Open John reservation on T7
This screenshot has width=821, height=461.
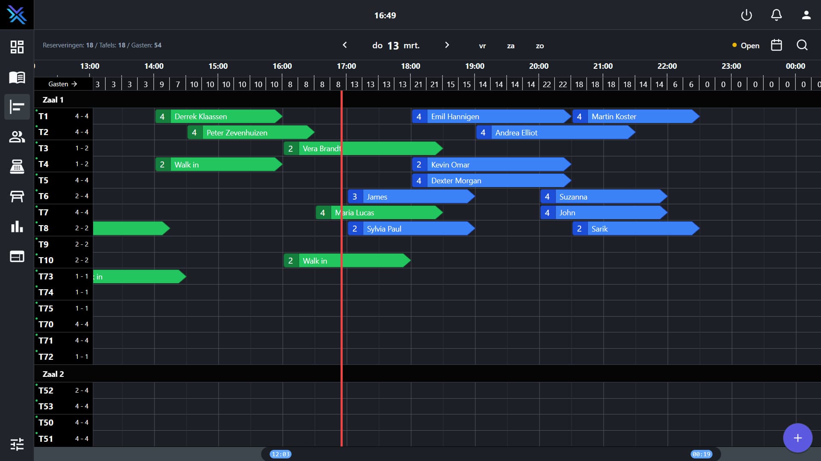(x=604, y=212)
